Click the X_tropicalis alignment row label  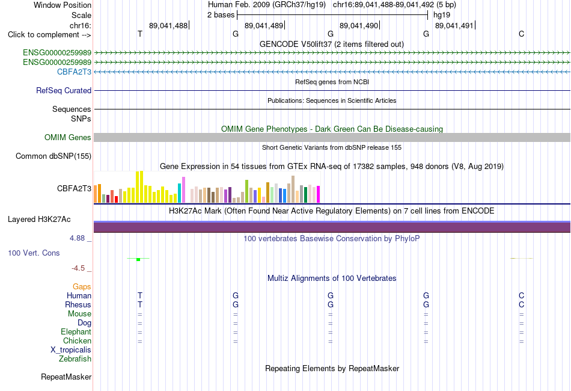click(71, 350)
